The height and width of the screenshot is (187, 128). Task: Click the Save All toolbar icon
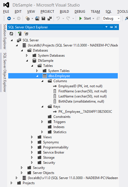[50, 18]
